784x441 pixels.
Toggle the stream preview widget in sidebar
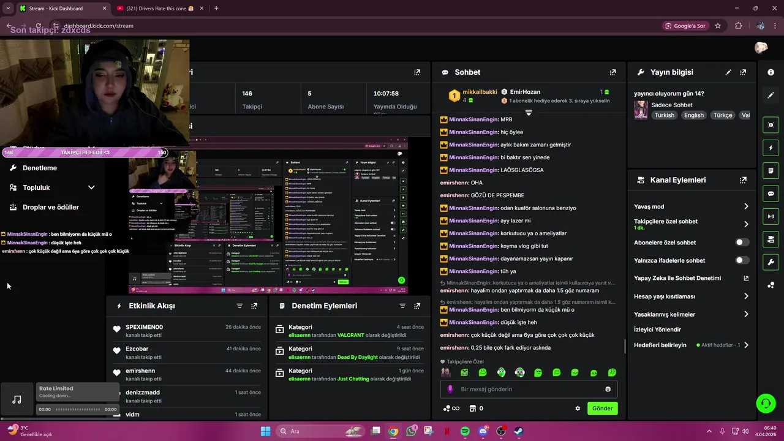click(x=771, y=125)
